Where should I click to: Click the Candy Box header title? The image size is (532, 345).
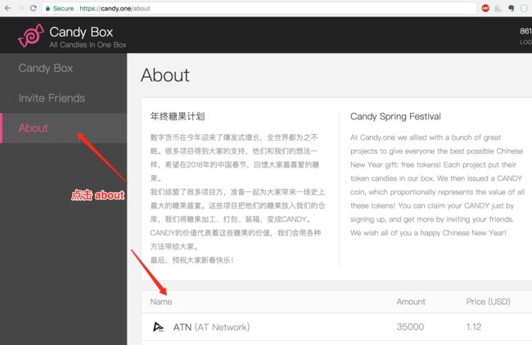tap(81, 32)
